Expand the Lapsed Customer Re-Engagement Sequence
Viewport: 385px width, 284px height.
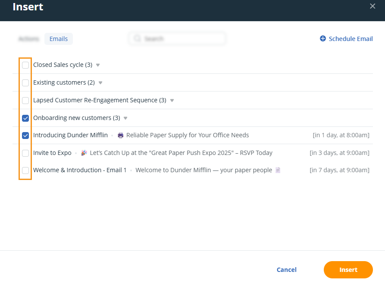[x=172, y=100]
